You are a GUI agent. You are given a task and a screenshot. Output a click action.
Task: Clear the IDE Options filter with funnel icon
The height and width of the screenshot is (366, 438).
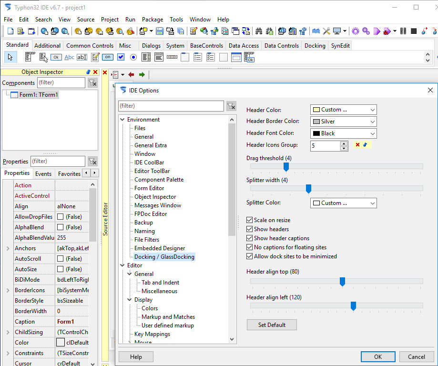coord(231,106)
